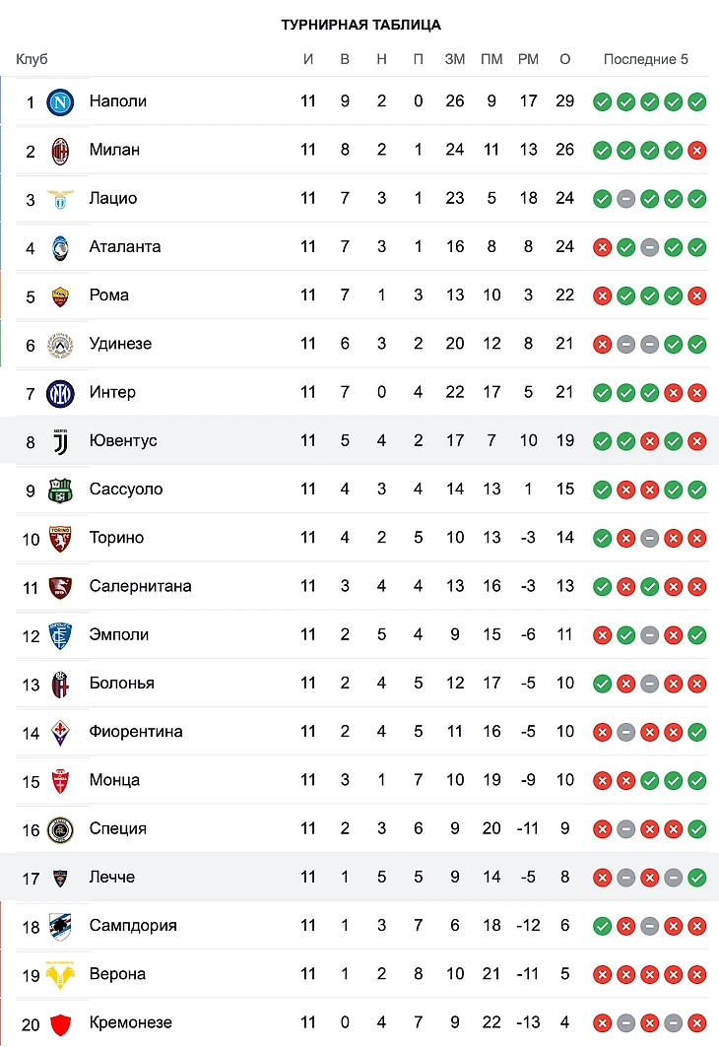Click the Последние 5 column header
This screenshot has height=1047, width=719.
[x=646, y=59]
